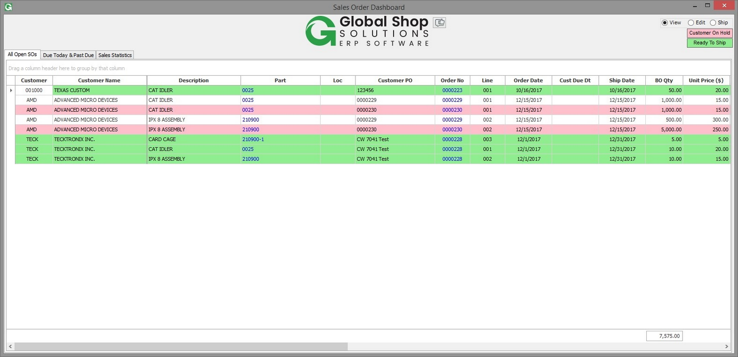Click the scroll left arrow at bottom
738x357 pixels.
click(x=10, y=347)
